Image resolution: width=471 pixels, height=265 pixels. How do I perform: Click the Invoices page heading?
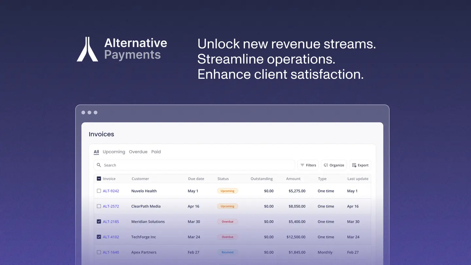101,134
